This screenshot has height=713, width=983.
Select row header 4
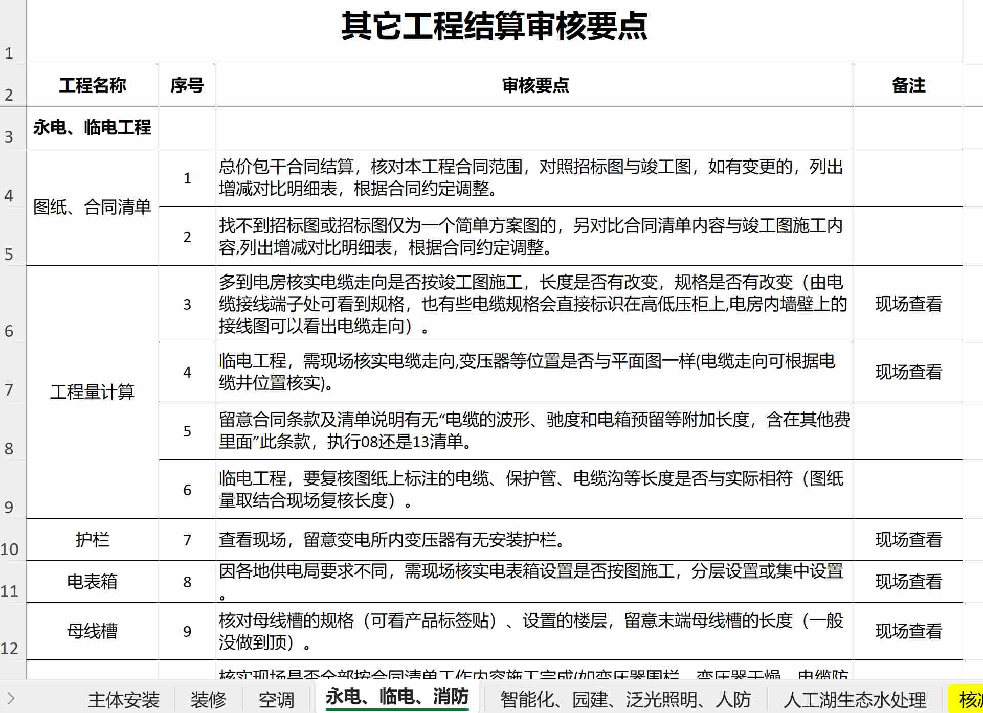coord(13,177)
